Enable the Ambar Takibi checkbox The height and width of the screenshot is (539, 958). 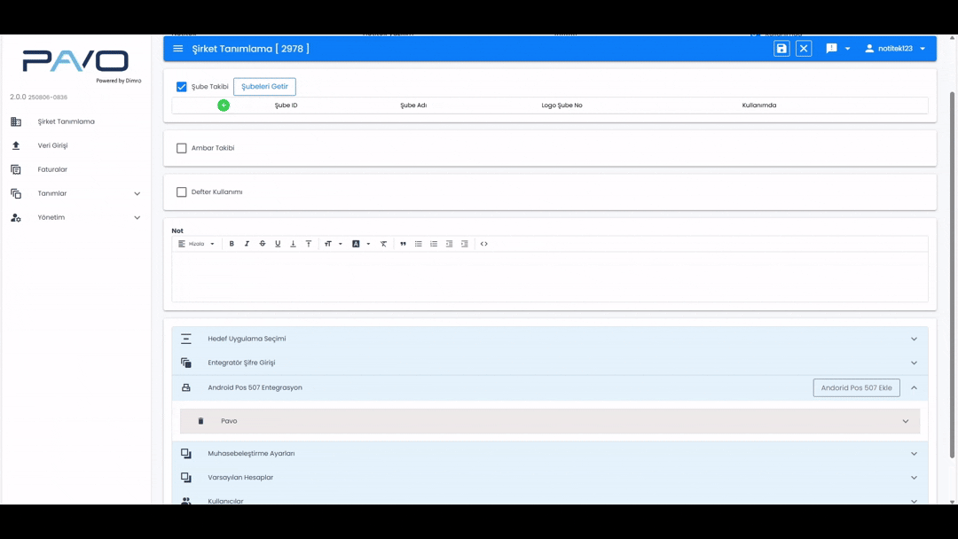coord(182,148)
